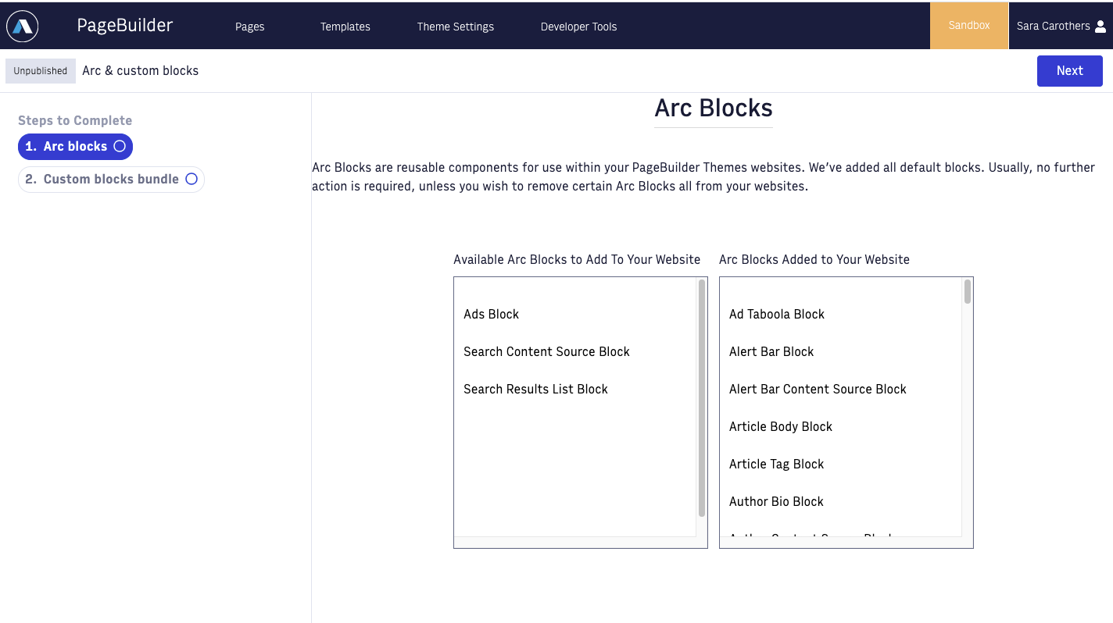Click the PageBuilder title
Viewport: 1113px width, 623px height.
click(x=125, y=25)
